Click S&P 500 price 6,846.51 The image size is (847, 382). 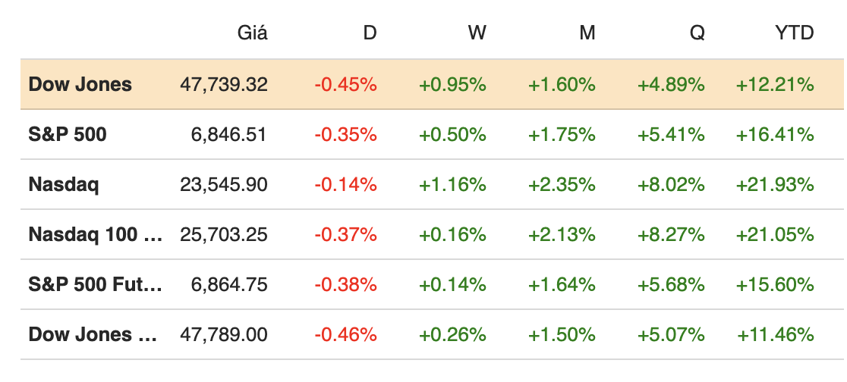pyautogui.click(x=231, y=134)
